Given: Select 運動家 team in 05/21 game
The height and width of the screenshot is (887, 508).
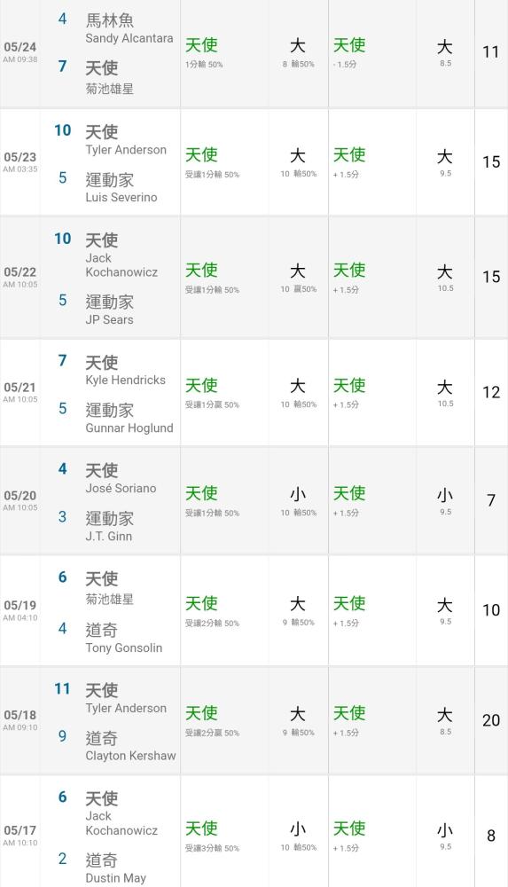Looking at the screenshot, I should click(110, 410).
